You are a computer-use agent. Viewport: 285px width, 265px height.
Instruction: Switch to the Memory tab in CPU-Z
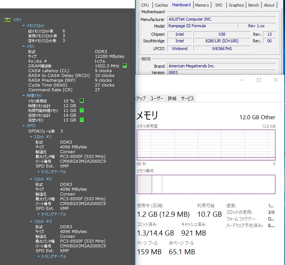[202, 5]
